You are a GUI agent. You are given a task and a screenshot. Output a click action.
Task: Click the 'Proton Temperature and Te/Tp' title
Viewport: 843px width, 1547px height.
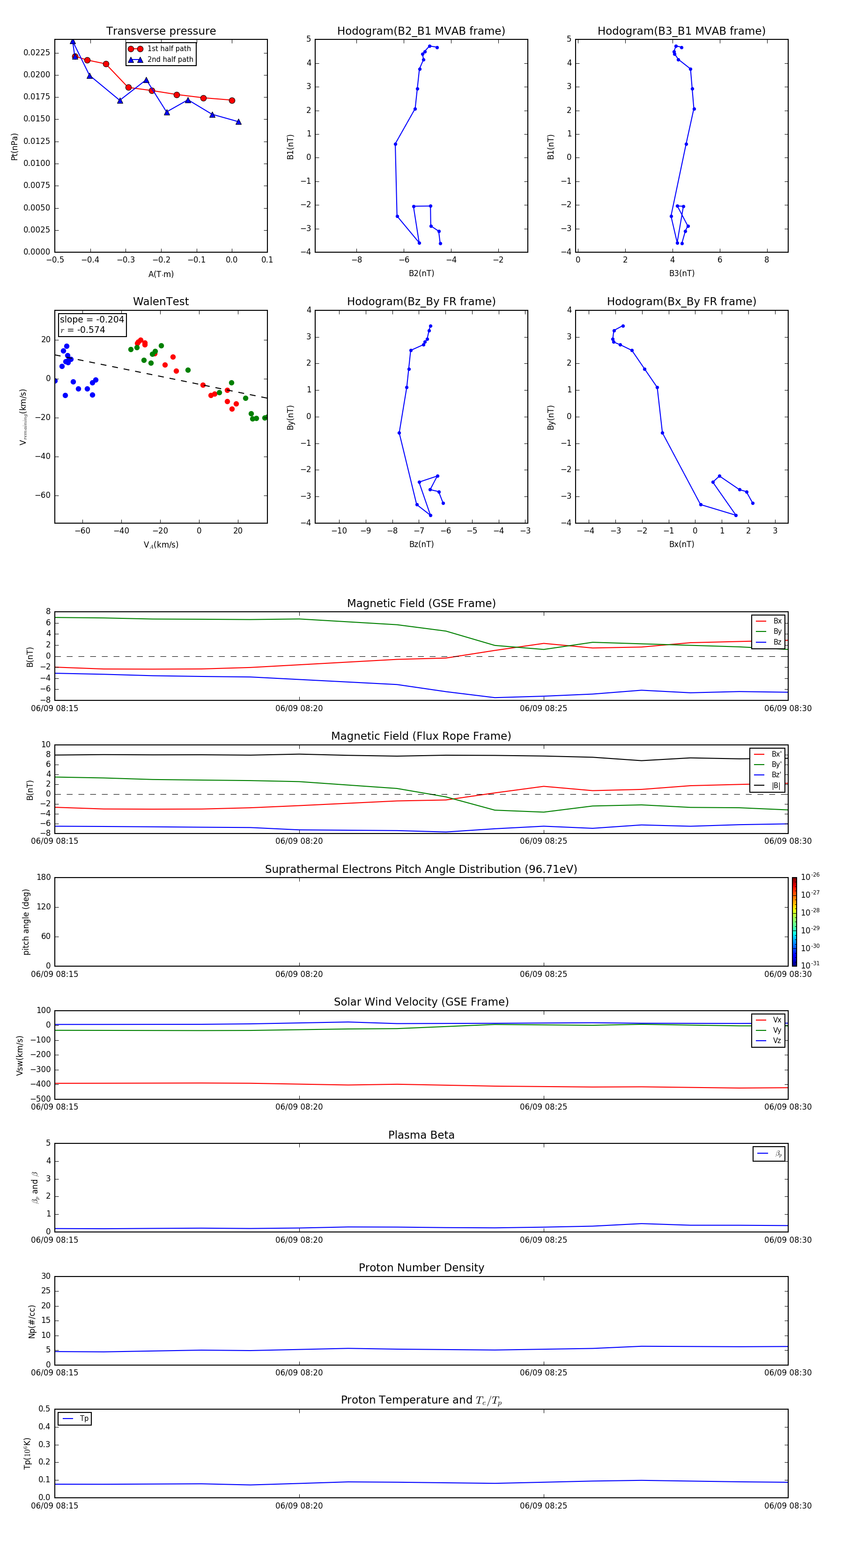[x=421, y=1400]
